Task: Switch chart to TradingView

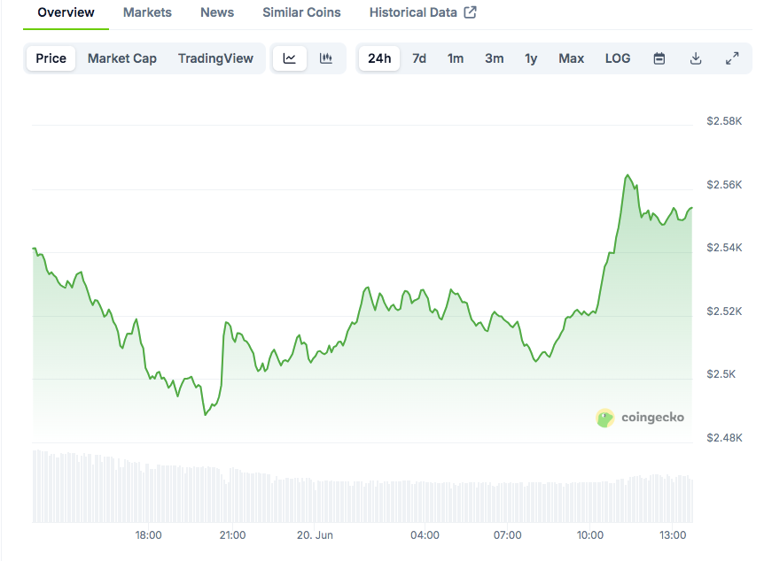Action: 215,58
